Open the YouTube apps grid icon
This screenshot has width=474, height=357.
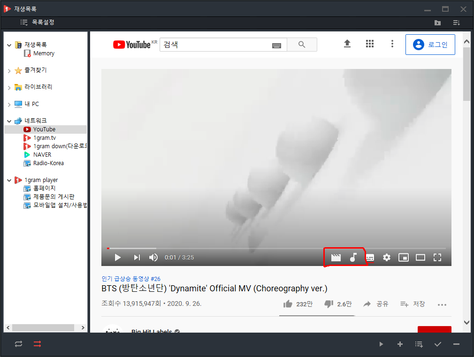[370, 44]
